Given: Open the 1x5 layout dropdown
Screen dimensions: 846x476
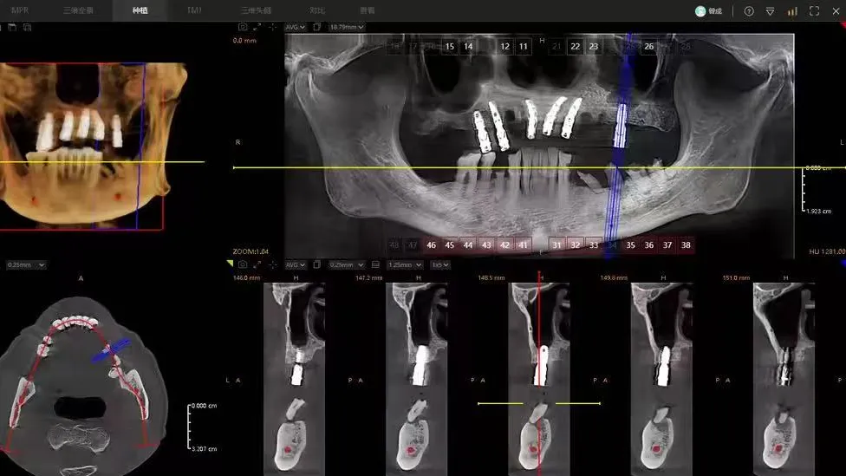Looking at the screenshot, I should [x=439, y=265].
